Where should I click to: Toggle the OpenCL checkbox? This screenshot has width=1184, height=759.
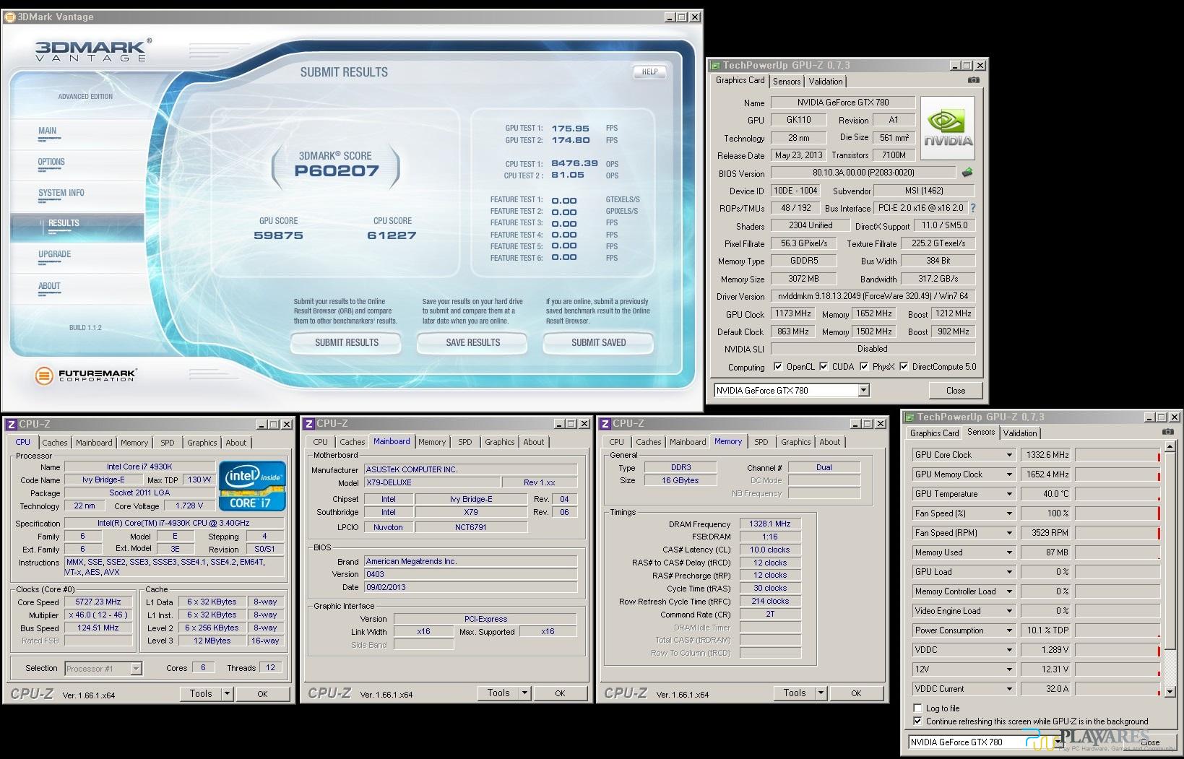click(778, 367)
